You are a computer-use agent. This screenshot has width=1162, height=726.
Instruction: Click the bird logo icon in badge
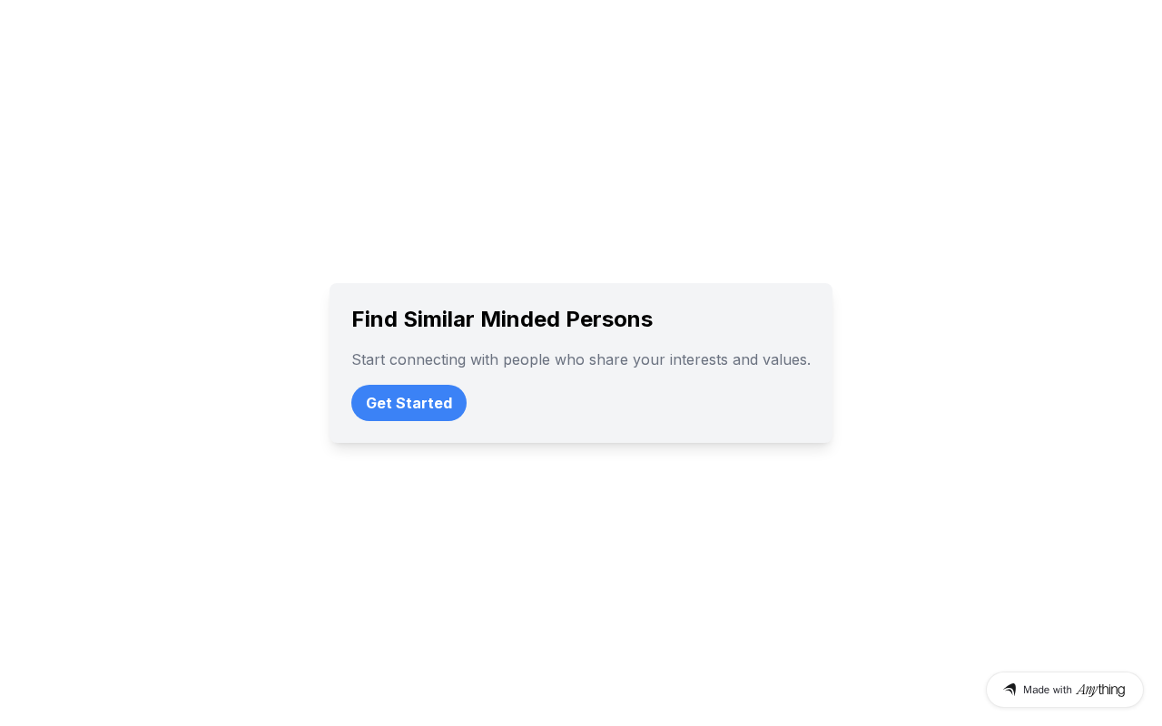[1009, 690]
